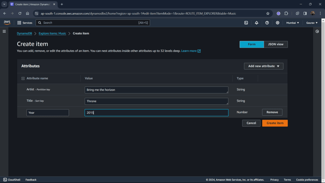The width and height of the screenshot is (325, 183).
Task: Click the Type column header
Action: [240, 78]
